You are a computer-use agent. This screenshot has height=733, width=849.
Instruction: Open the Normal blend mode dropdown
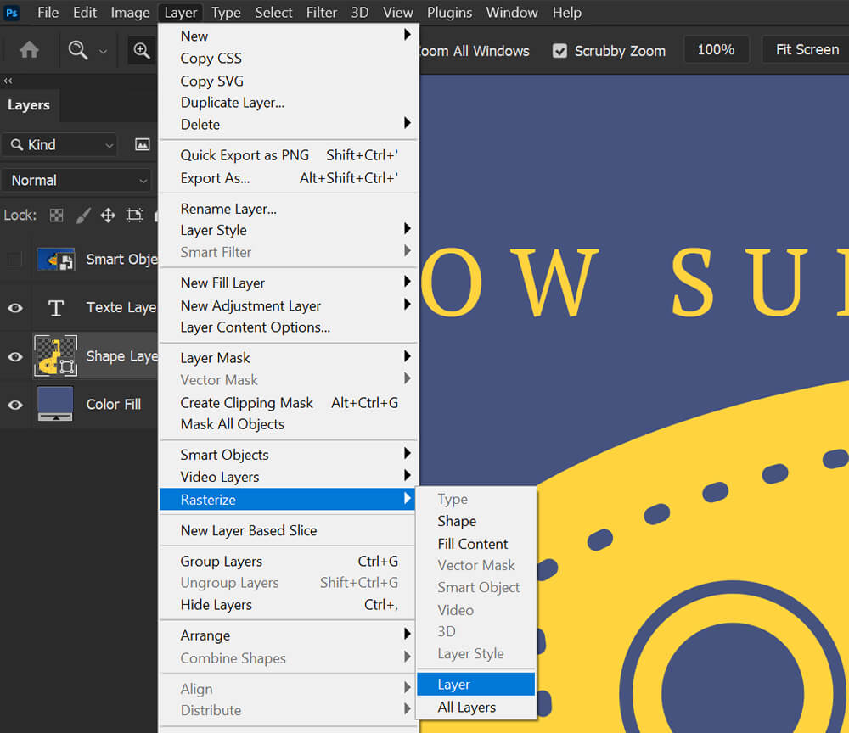click(x=76, y=181)
